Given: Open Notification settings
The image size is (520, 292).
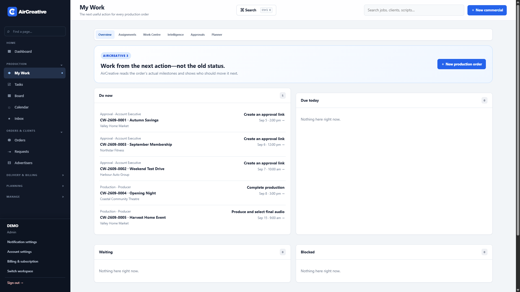Looking at the screenshot, I should (22, 242).
